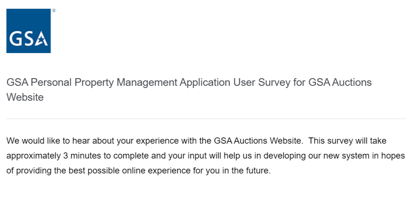This screenshot has height=212, width=410.
Task: Click "We would like to hear" text
Action: 46,141
